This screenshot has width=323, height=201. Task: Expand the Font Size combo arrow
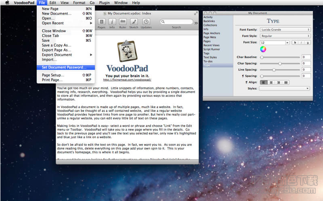click(288, 43)
